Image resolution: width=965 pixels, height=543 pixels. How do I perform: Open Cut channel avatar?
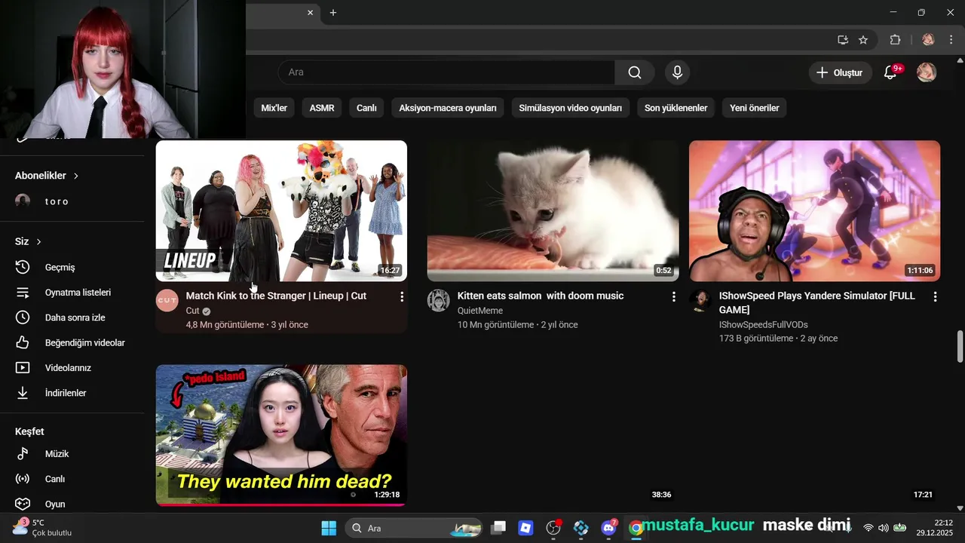click(167, 300)
